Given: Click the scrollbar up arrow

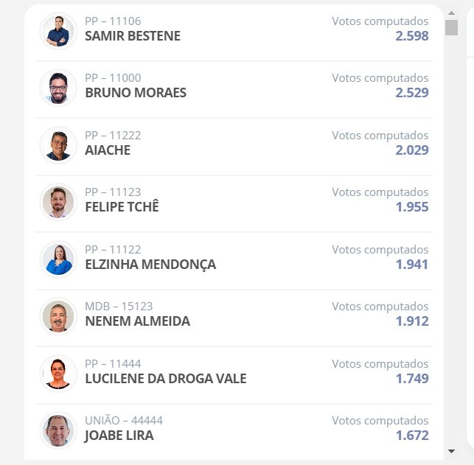Looking at the screenshot, I should [x=451, y=13].
